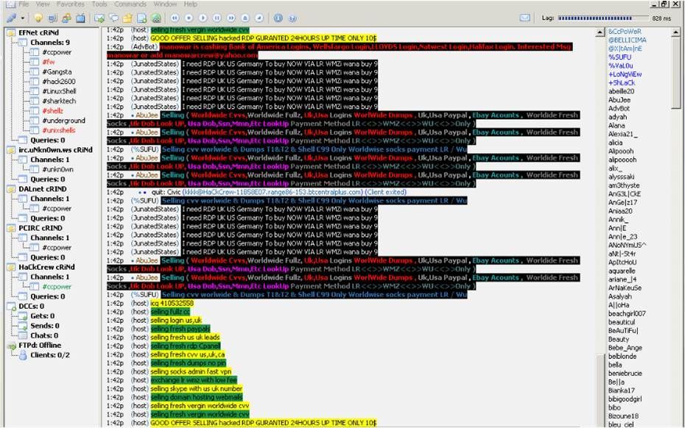Select the Chats: 0 entry
The width and height of the screenshot is (685, 428).
click(x=44, y=335)
